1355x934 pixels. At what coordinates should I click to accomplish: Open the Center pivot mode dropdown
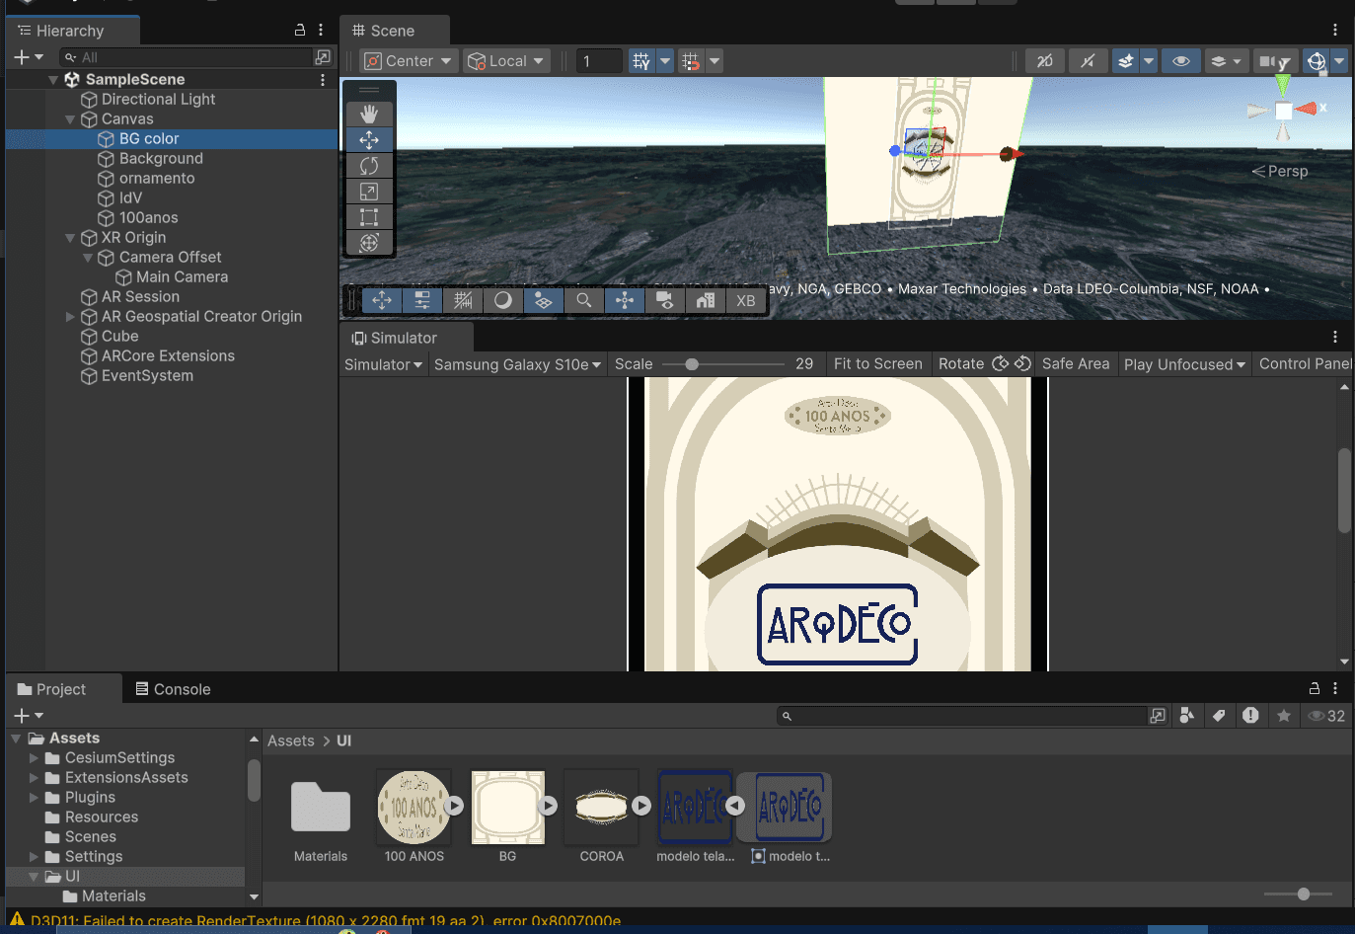409,61
